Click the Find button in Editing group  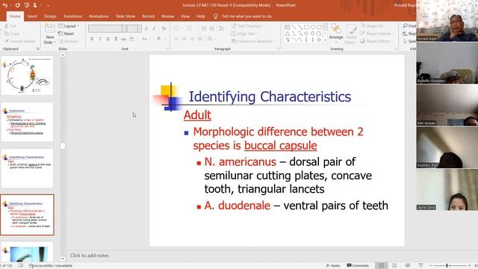point(409,26)
